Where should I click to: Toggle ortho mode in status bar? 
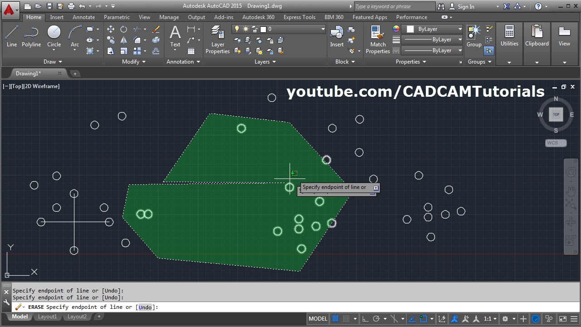[x=365, y=319]
